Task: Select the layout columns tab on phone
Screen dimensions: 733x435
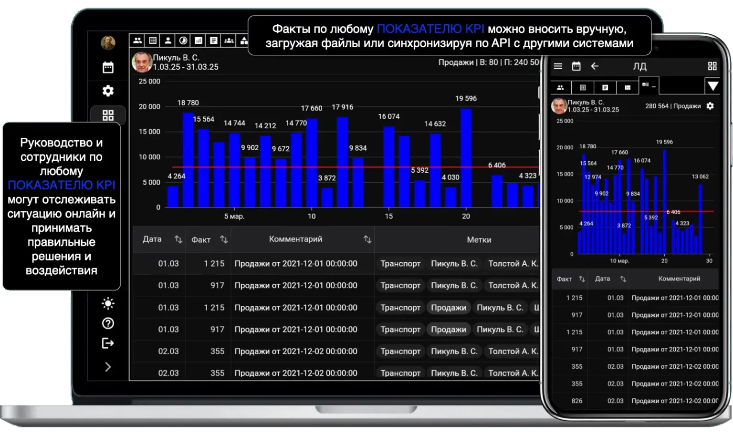Action: pyautogui.click(x=628, y=87)
